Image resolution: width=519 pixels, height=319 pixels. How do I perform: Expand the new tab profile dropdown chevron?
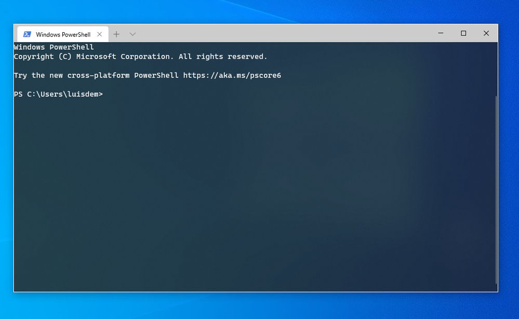click(x=132, y=34)
